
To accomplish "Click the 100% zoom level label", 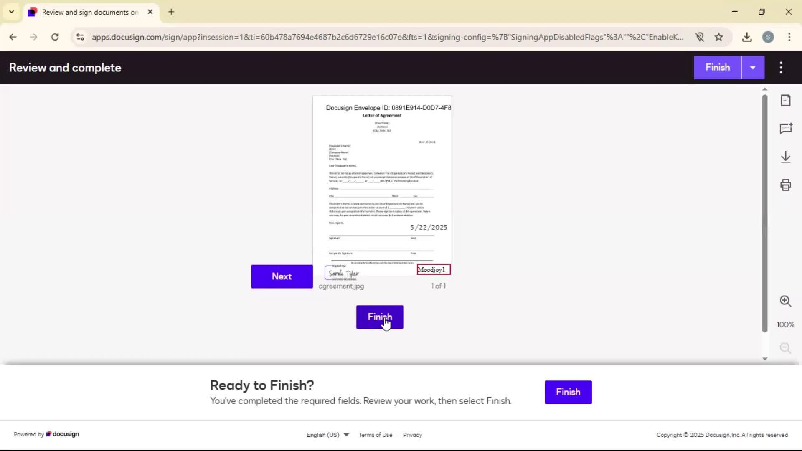I will (785, 324).
